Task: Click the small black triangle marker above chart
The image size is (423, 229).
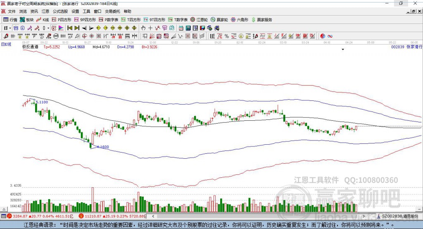Action: tap(343, 50)
